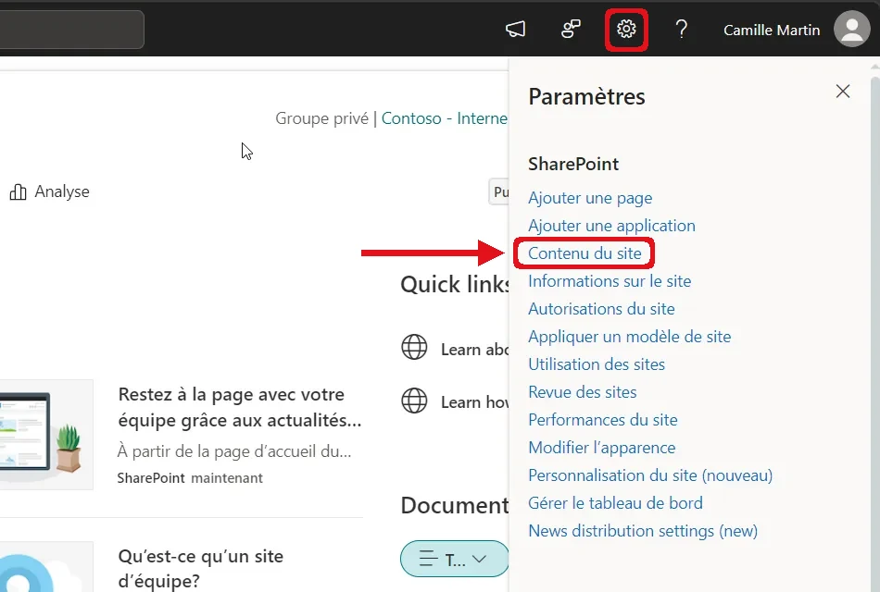The height and width of the screenshot is (592, 880).
Task: Open the laptop and plant news thumbnail
Action: (x=46, y=435)
